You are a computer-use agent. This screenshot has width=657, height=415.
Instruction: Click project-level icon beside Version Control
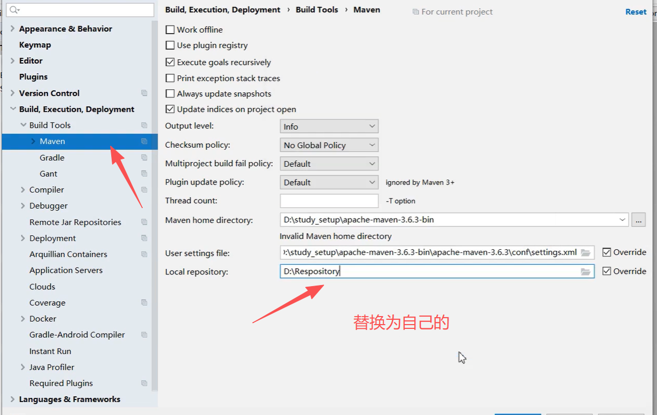[144, 93]
